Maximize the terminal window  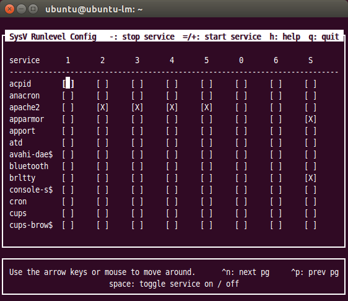click(33, 9)
